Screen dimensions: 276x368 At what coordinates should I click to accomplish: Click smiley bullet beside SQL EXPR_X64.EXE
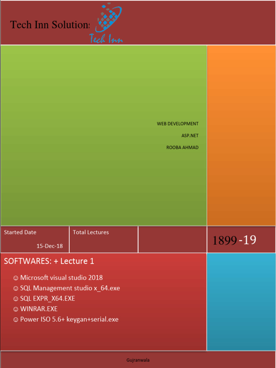(x=16, y=299)
